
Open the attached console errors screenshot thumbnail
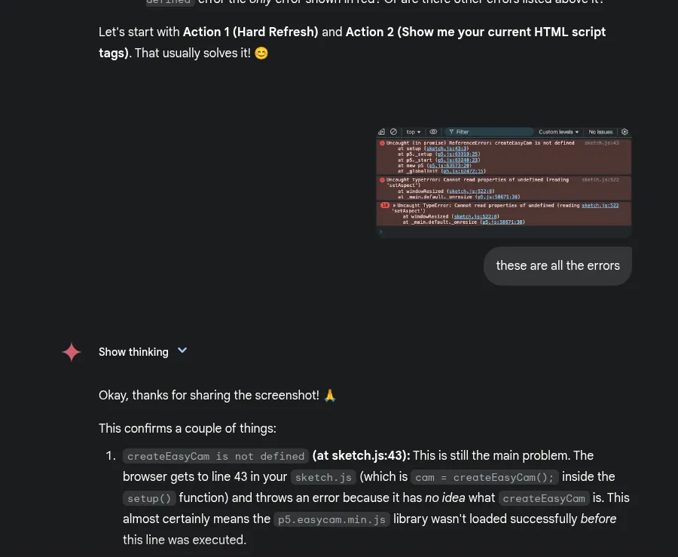[503, 182]
